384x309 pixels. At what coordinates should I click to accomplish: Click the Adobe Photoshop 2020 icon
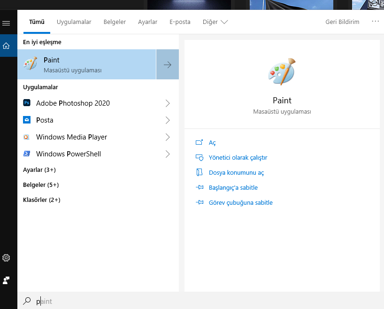click(x=27, y=103)
